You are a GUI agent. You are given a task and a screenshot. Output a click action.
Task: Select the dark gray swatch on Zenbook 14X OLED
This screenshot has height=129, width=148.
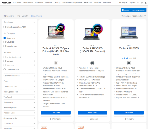click(x=92, y=63)
